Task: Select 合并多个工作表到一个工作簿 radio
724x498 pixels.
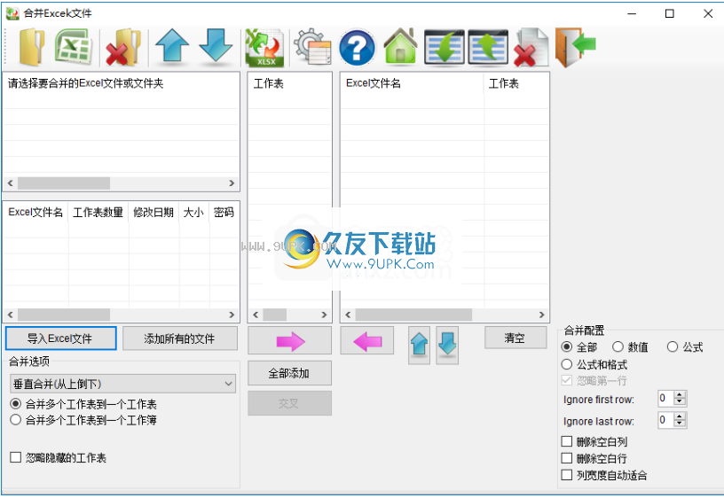Action: tap(16, 420)
